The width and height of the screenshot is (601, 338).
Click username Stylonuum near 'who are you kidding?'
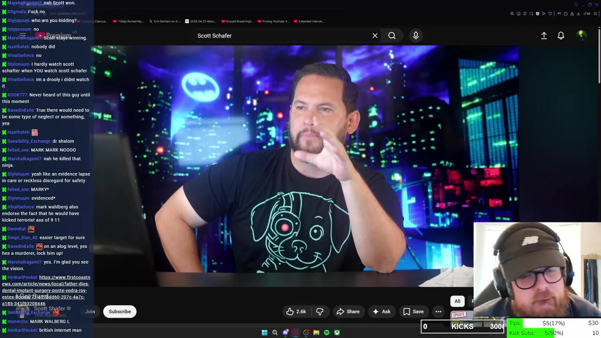(x=18, y=21)
